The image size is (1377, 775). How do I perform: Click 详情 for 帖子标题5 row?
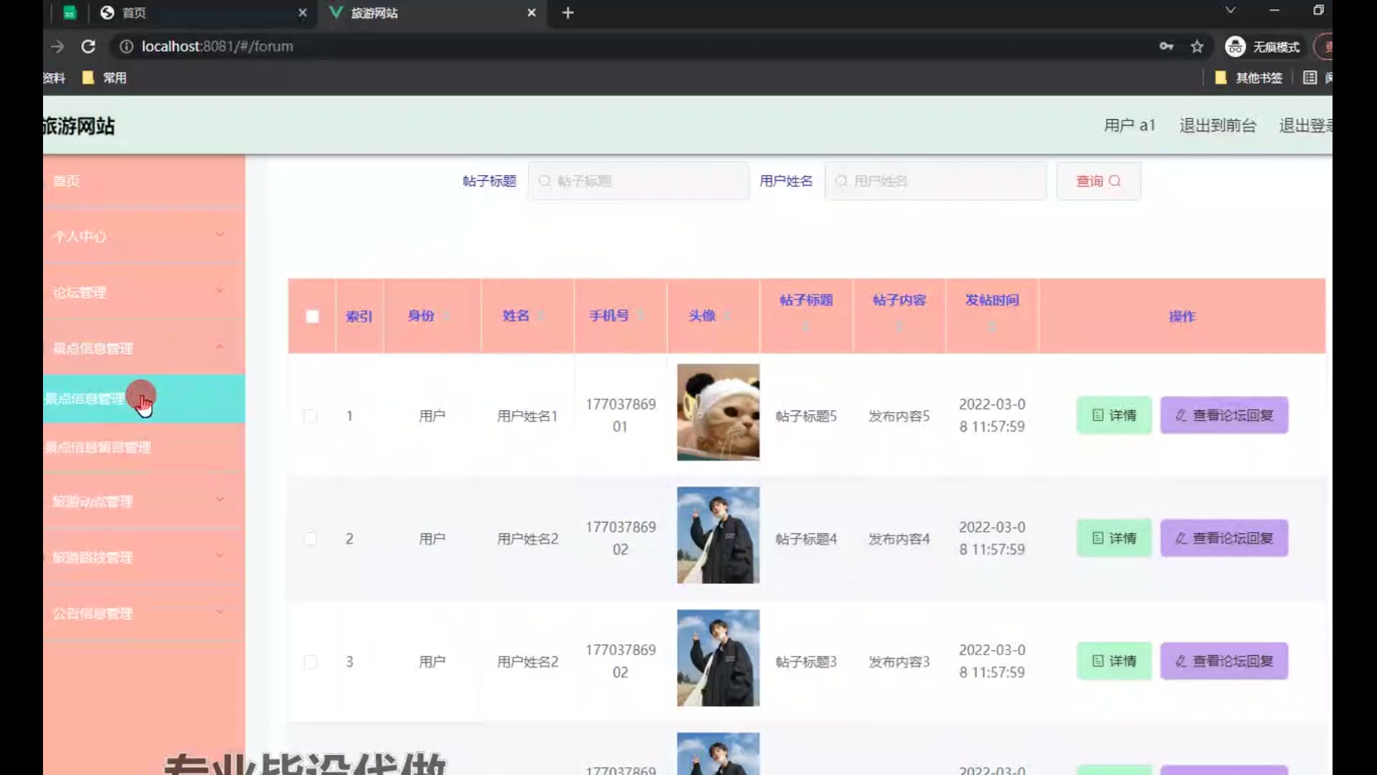(x=1114, y=415)
